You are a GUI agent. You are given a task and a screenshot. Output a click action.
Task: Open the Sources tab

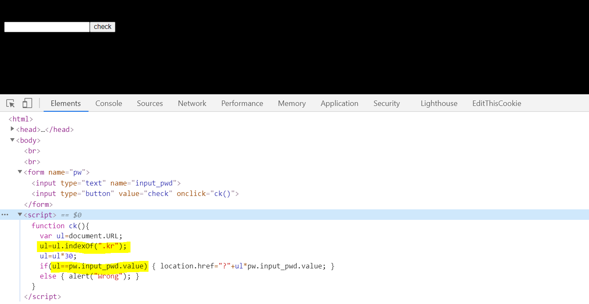click(x=150, y=103)
